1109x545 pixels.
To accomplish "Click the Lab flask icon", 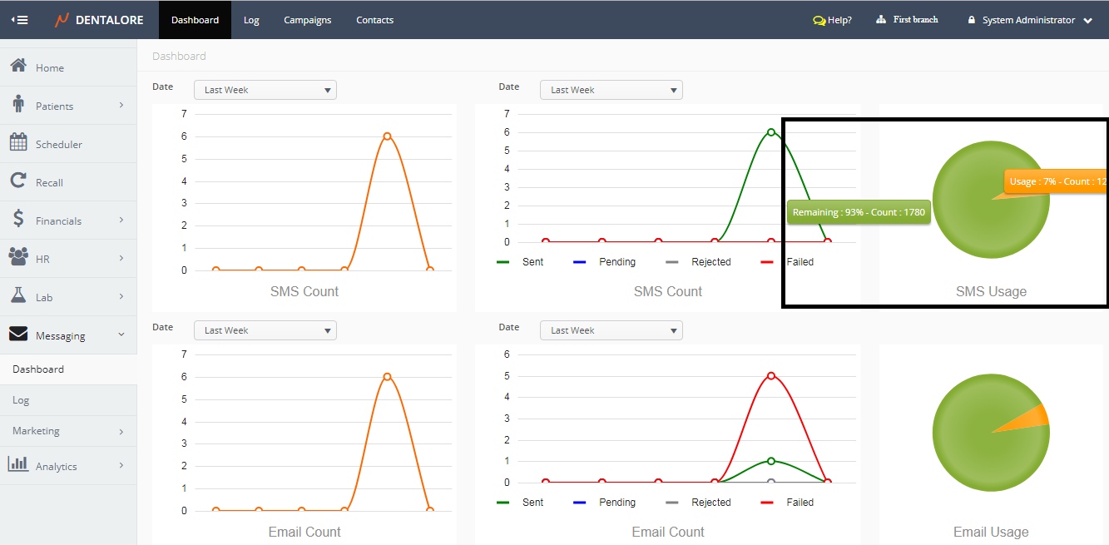I will [x=18, y=295].
